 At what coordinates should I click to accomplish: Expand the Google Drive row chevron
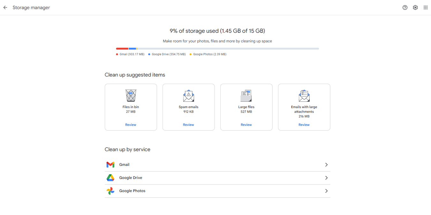[326, 178]
